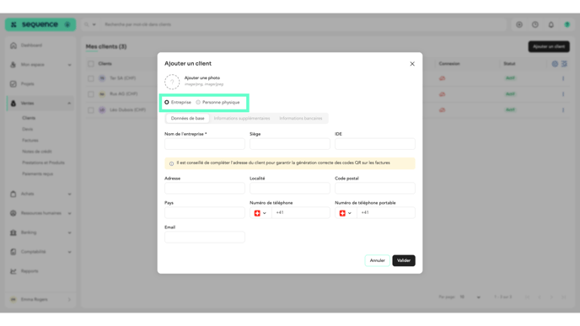Click Ajouter un client button behind dialog
580x326 pixels.
click(549, 46)
